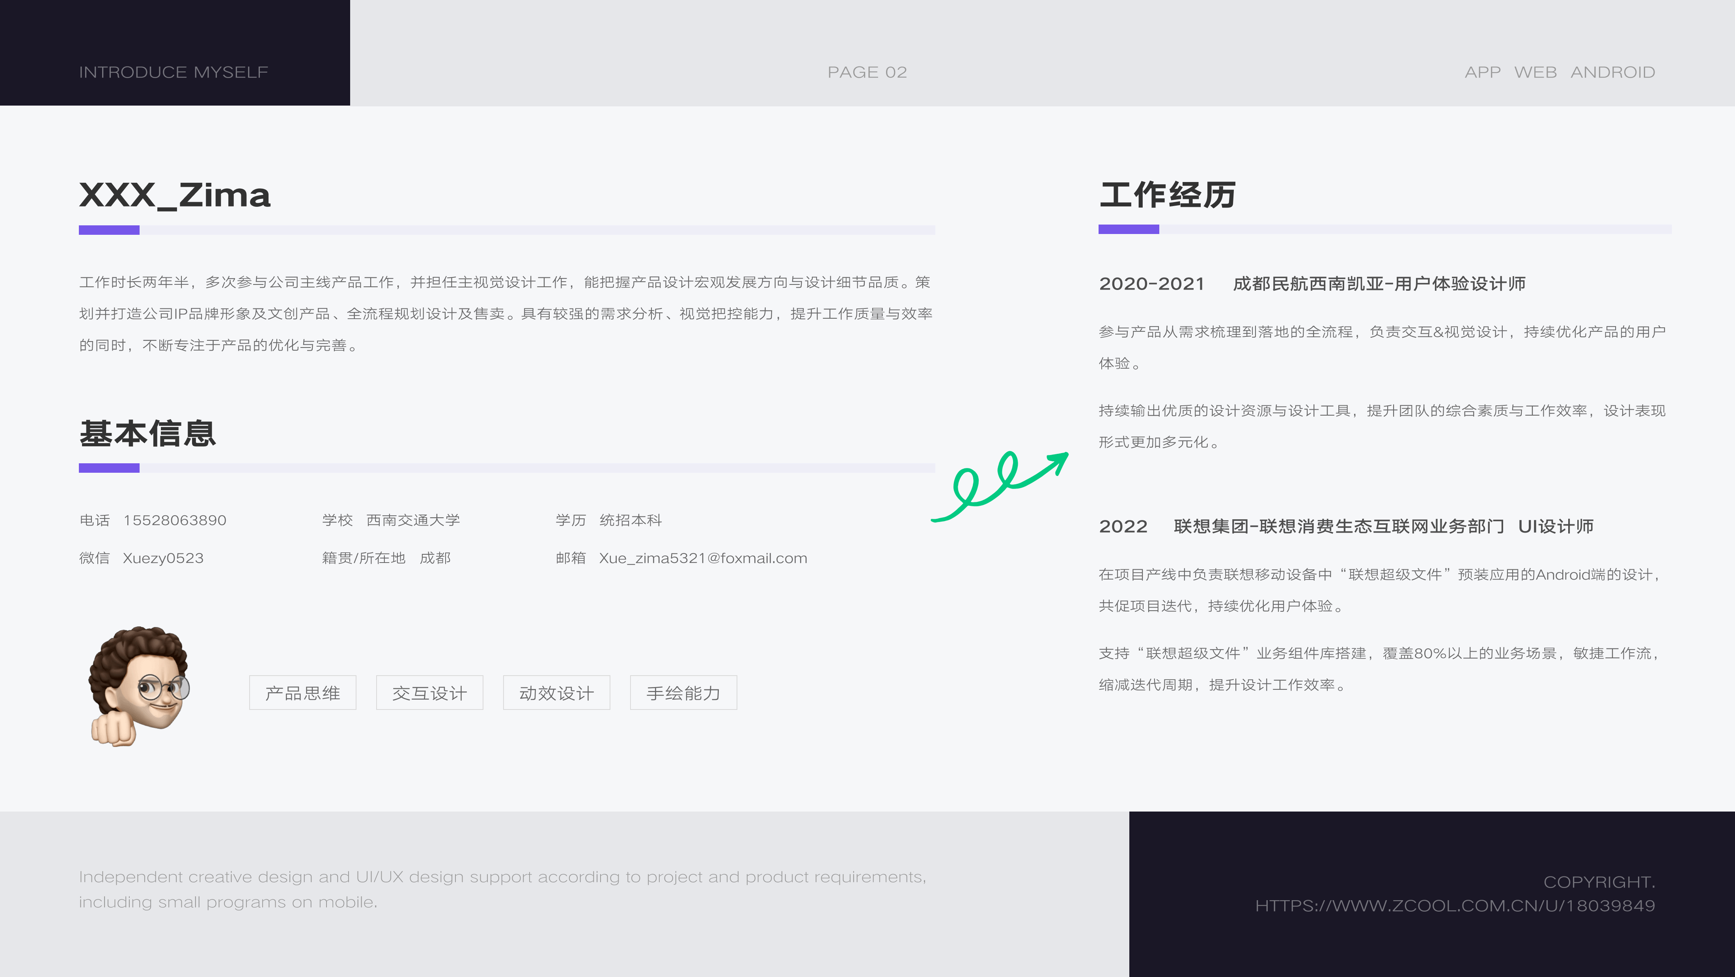
Task: Click the PAGE 02 label
Action: [x=868, y=72]
